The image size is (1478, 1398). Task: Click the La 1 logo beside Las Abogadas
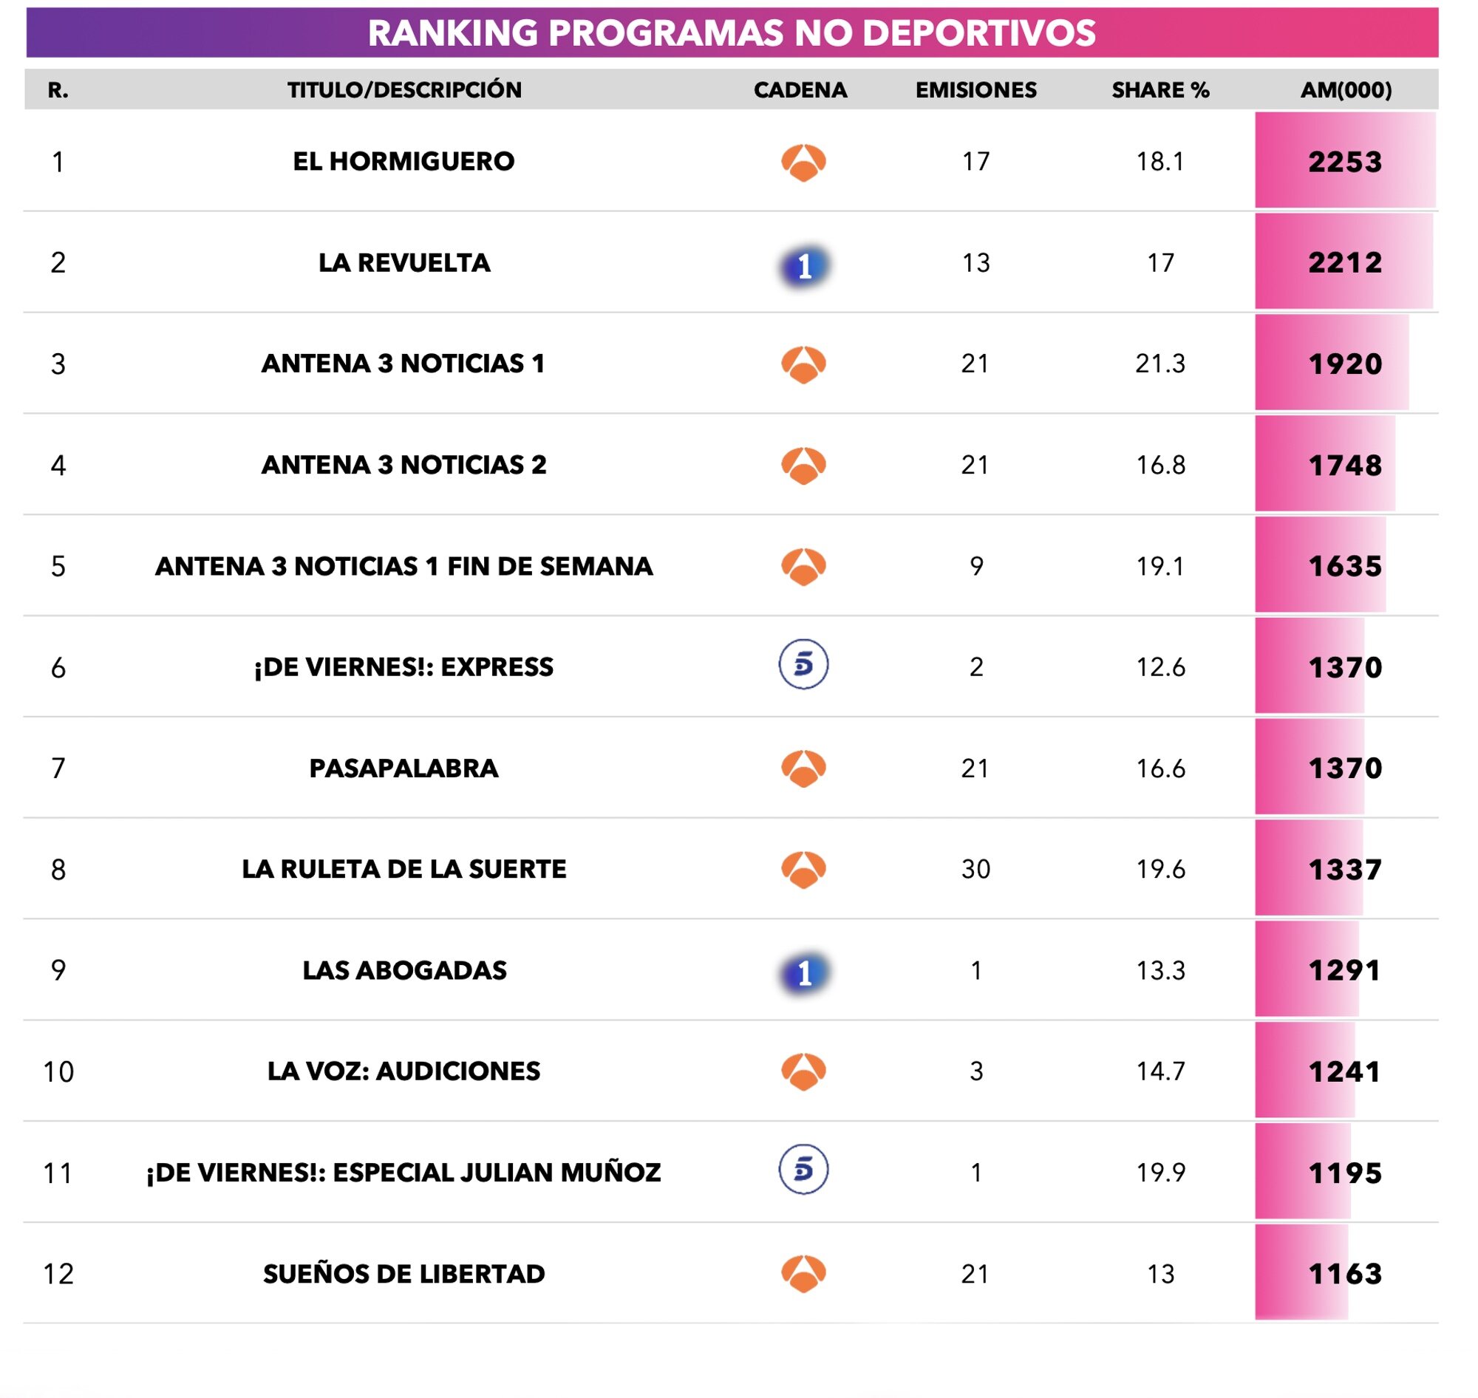pyautogui.click(x=803, y=972)
